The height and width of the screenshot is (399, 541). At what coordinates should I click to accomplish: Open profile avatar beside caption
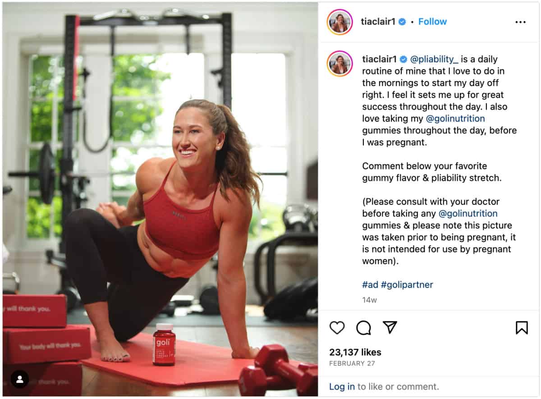(x=340, y=64)
